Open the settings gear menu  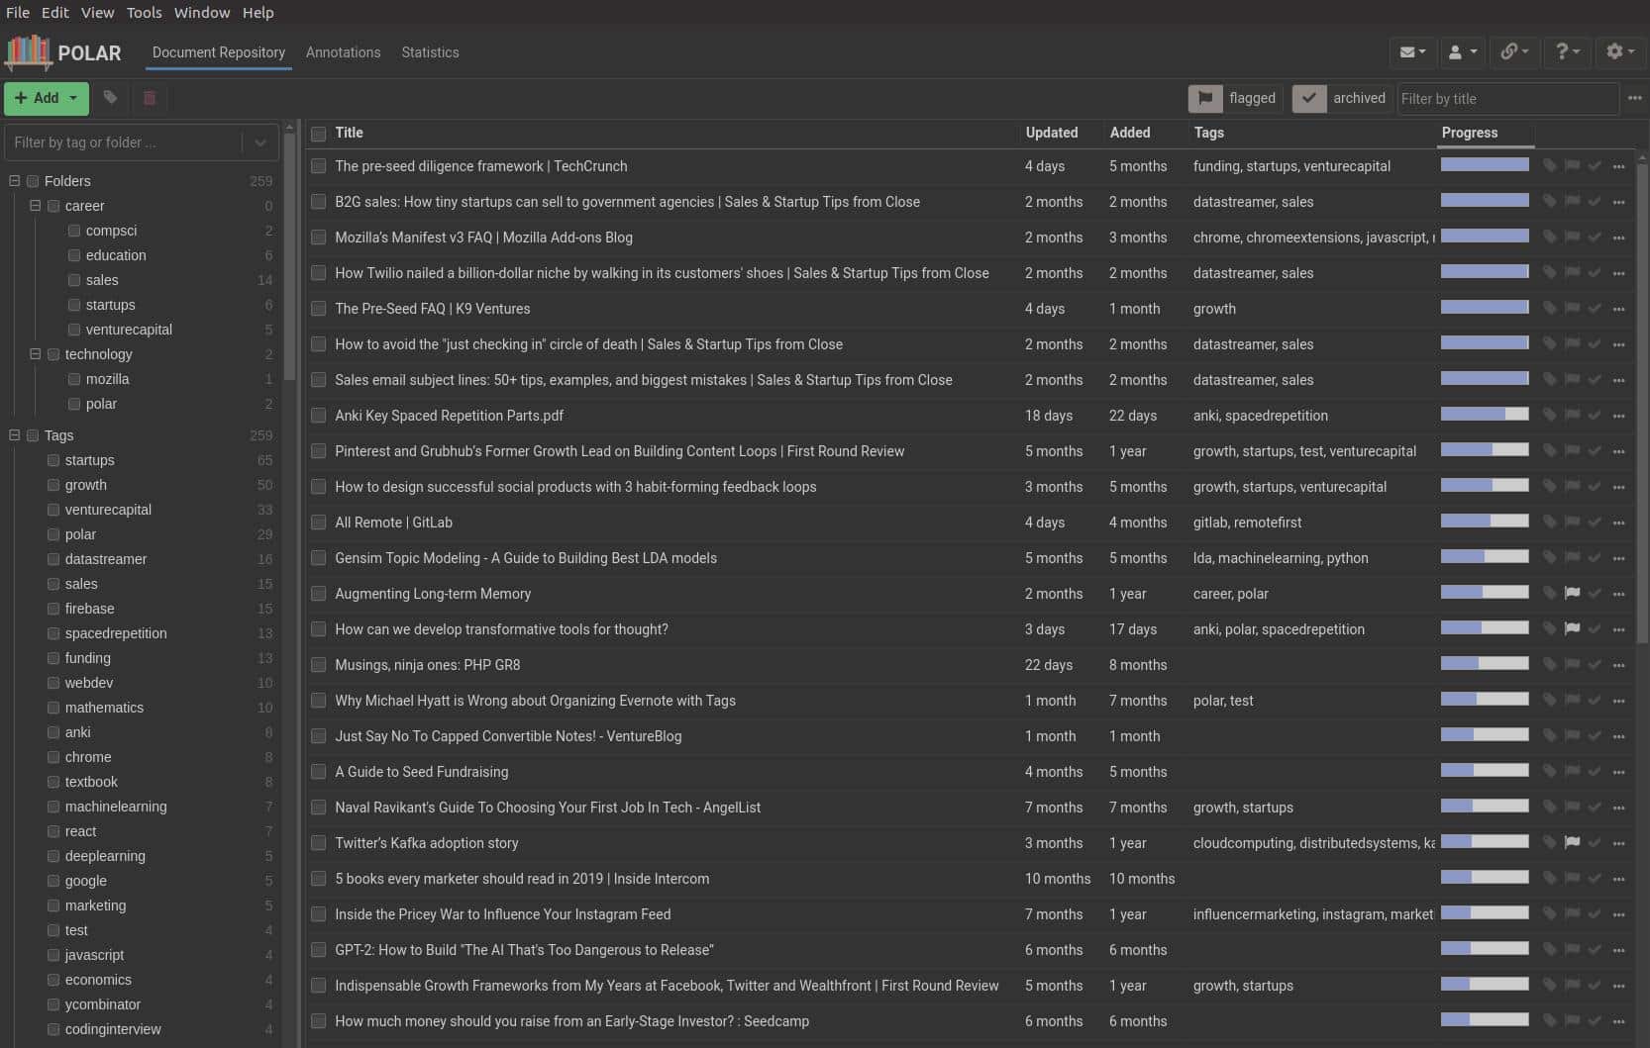[1619, 51]
